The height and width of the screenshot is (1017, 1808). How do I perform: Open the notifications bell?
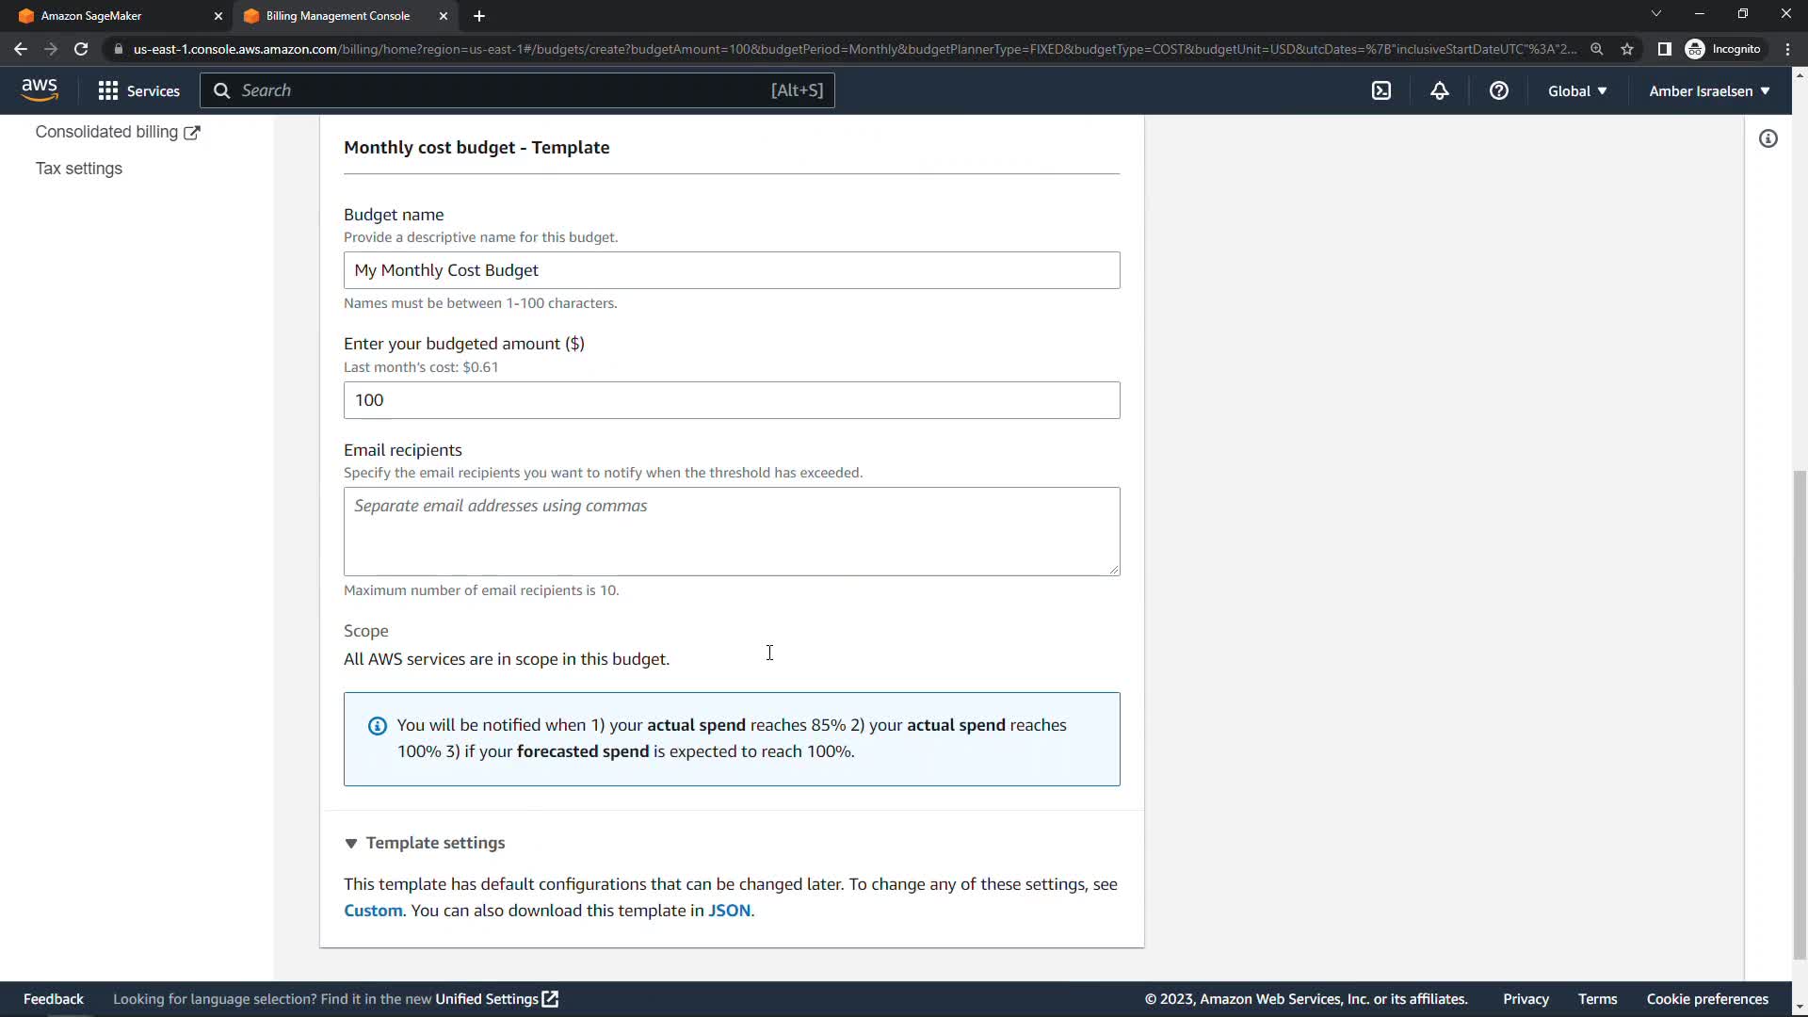pyautogui.click(x=1440, y=91)
